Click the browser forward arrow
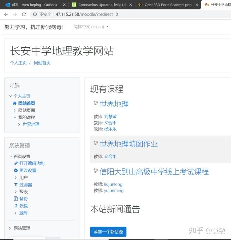Viewport: 231px width, 240px height. [x=15, y=14]
